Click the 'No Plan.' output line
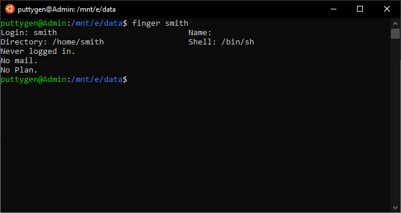 [x=19, y=70]
